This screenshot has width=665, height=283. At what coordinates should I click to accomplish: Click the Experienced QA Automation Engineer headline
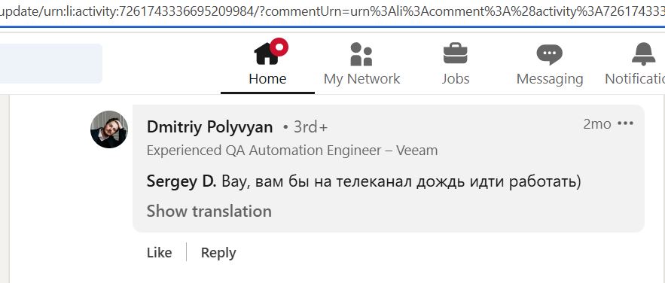(x=292, y=151)
